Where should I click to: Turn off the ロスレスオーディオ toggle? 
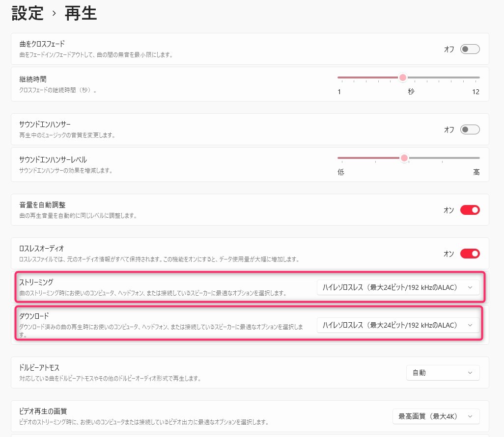(x=470, y=254)
